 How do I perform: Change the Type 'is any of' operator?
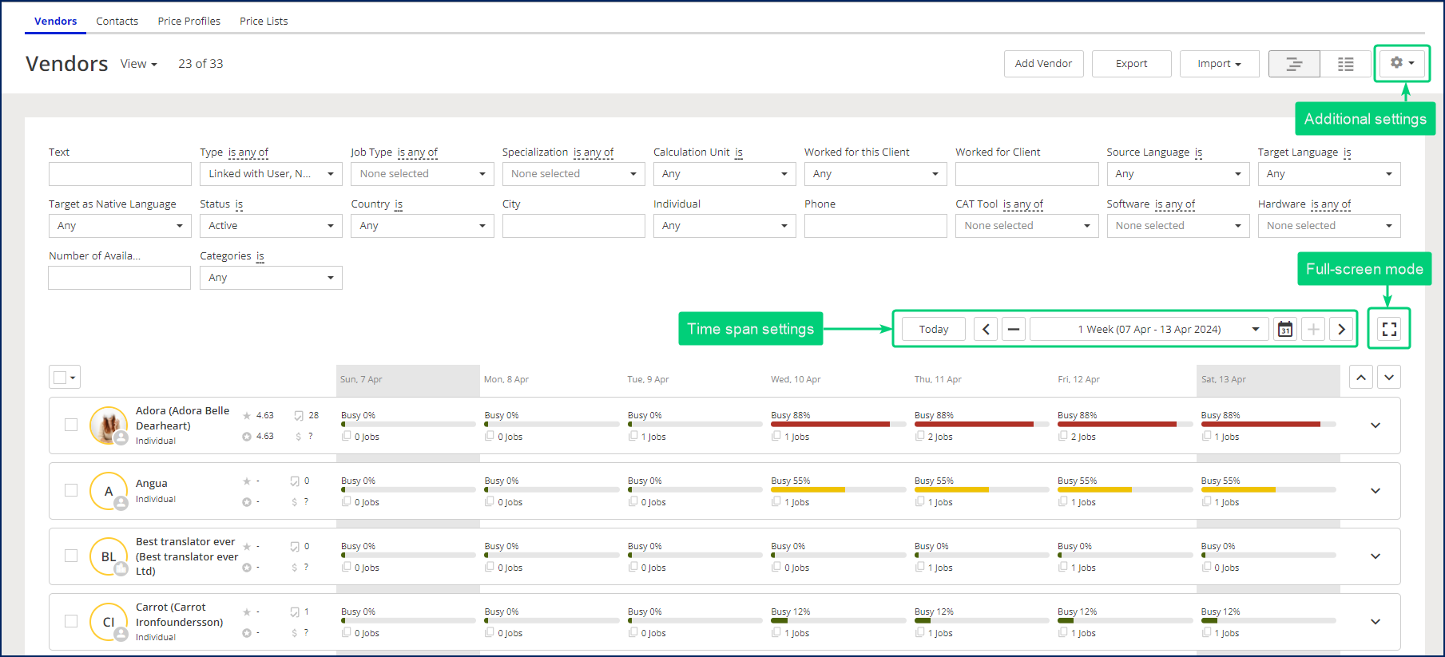(248, 152)
